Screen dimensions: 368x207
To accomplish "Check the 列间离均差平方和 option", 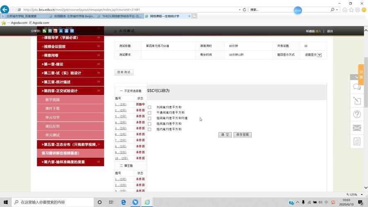I will 149,107.
